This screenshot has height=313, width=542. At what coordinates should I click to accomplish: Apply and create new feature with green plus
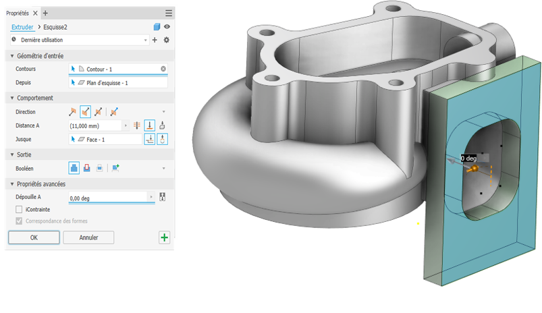click(164, 237)
